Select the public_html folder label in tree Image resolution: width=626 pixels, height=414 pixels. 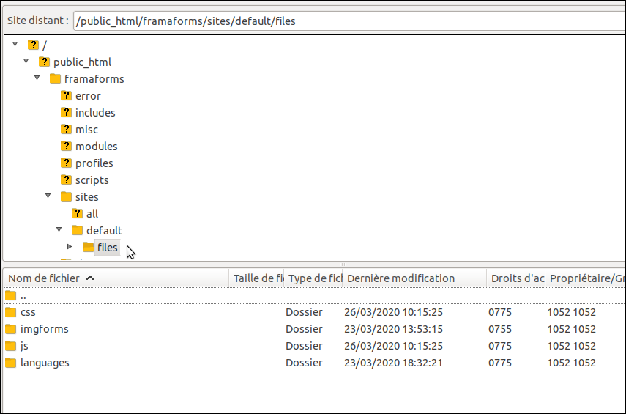(x=82, y=62)
